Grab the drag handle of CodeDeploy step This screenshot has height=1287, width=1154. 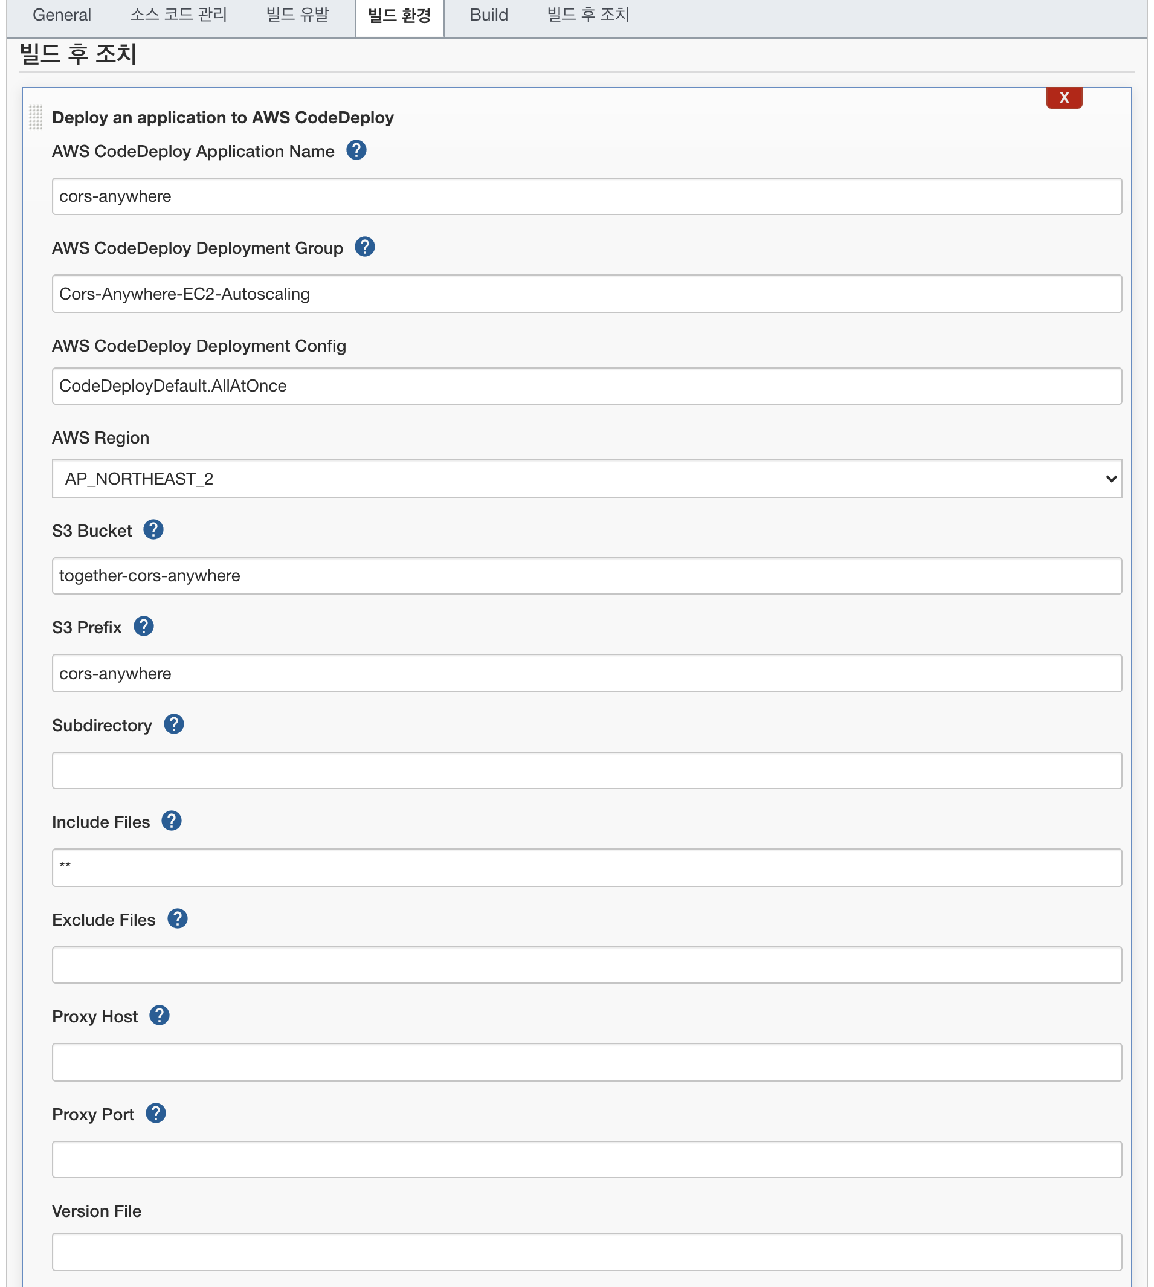click(36, 117)
